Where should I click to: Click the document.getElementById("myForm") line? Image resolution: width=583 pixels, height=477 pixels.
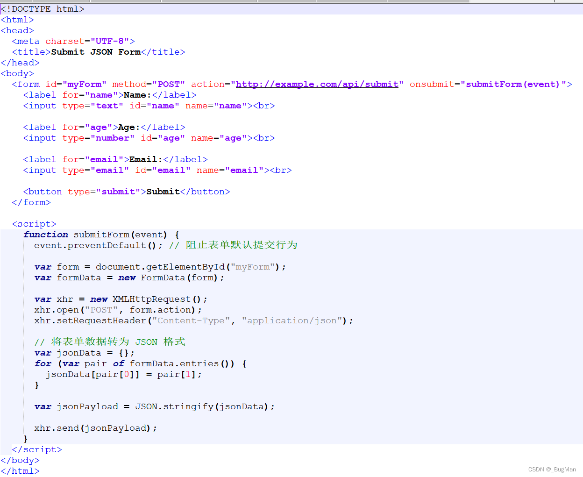160,267
